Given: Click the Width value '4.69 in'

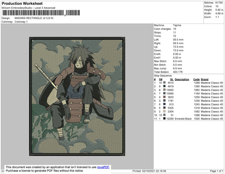Looking at the screenshot, I should pos(219,13).
